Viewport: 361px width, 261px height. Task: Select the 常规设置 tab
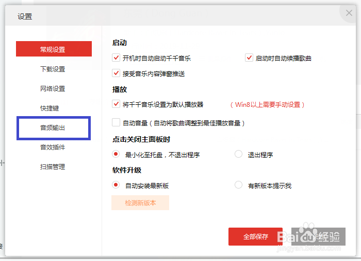(x=54, y=49)
